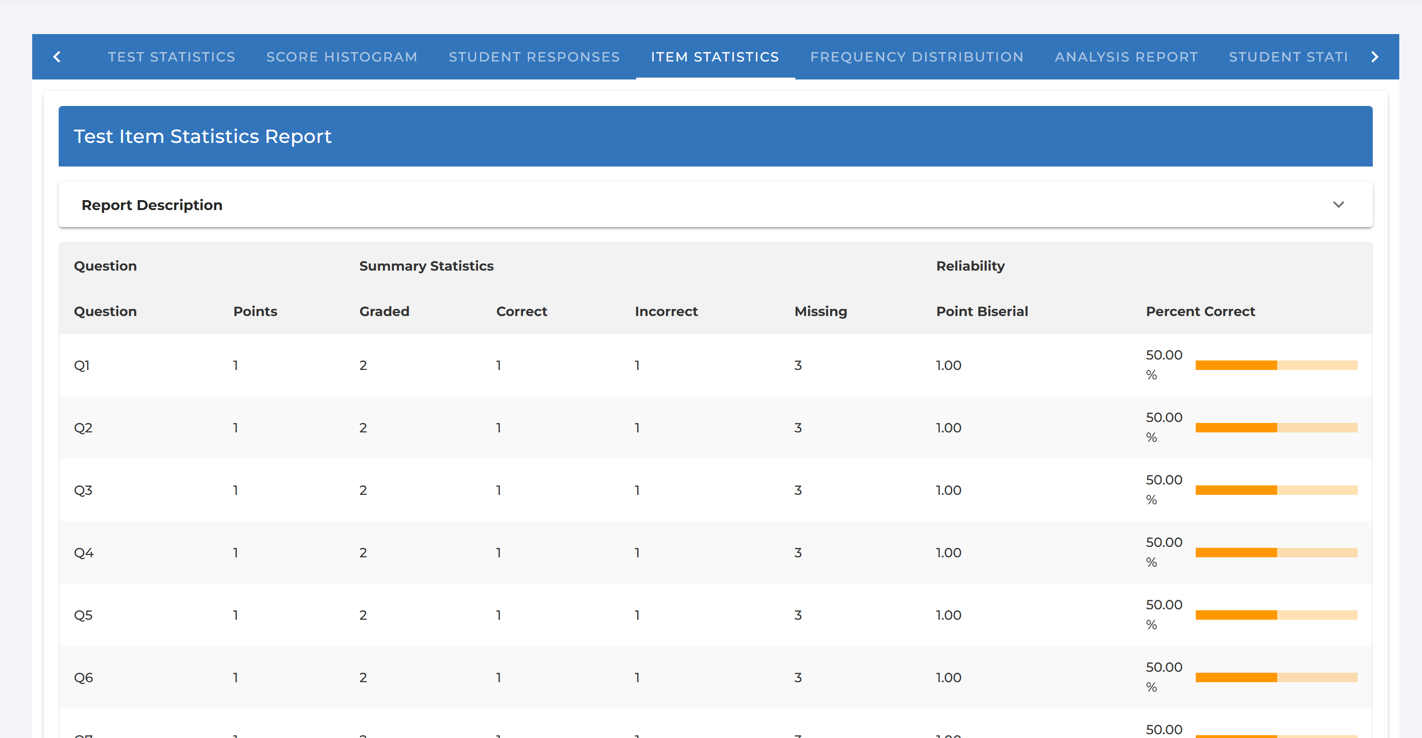Click the Incorrect column header

click(667, 311)
